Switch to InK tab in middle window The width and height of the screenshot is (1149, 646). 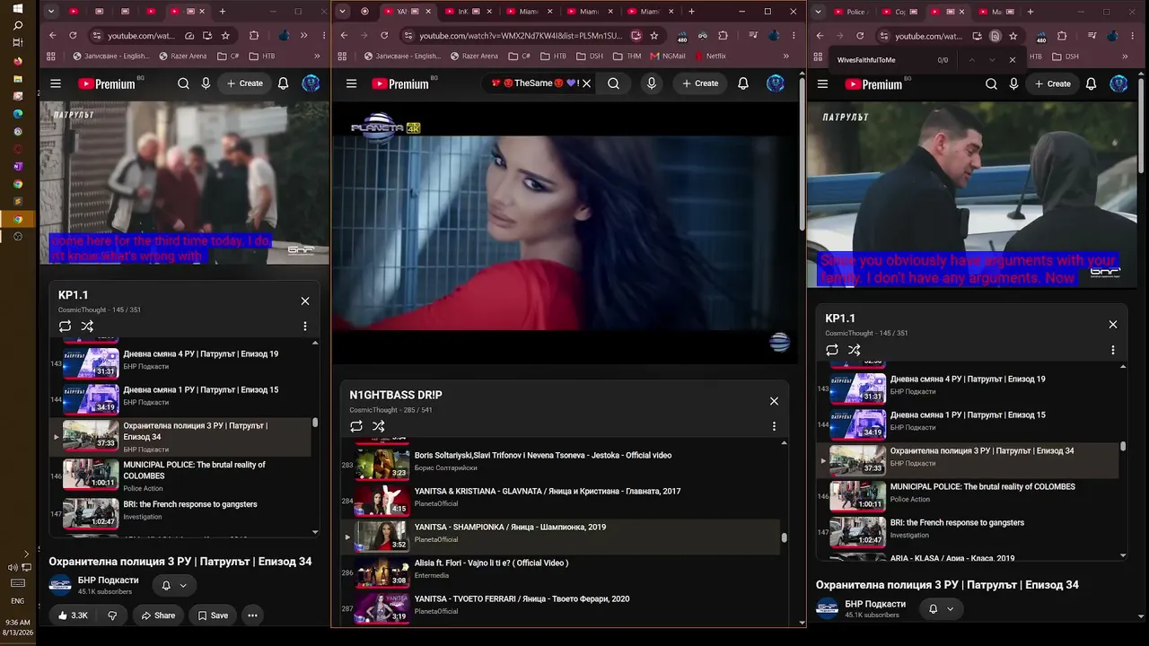point(469,12)
